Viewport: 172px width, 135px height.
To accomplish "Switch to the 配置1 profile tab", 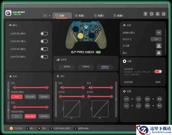I will tap(62, 16).
